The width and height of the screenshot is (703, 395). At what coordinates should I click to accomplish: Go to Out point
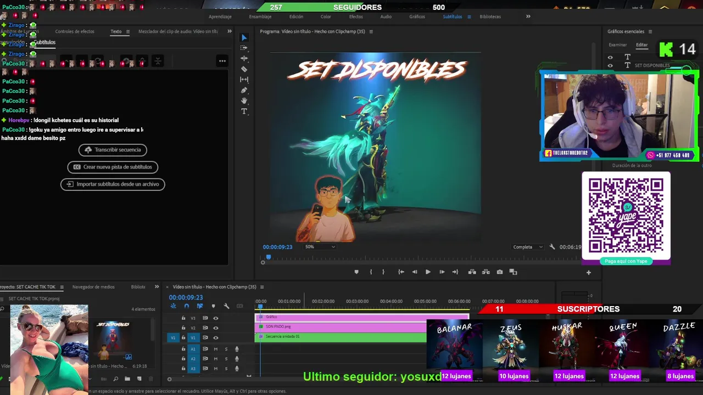[455, 272]
